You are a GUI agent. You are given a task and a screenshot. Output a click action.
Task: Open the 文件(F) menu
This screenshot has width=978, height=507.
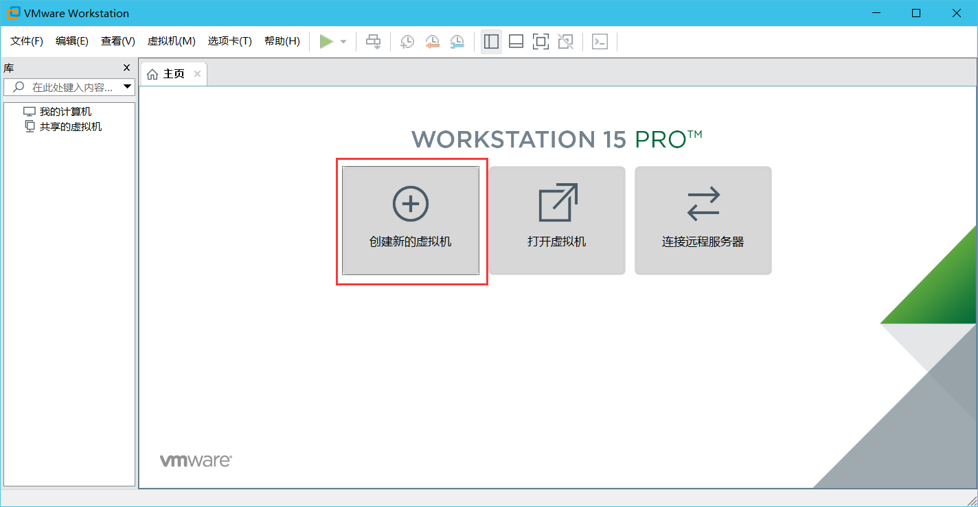(x=27, y=41)
